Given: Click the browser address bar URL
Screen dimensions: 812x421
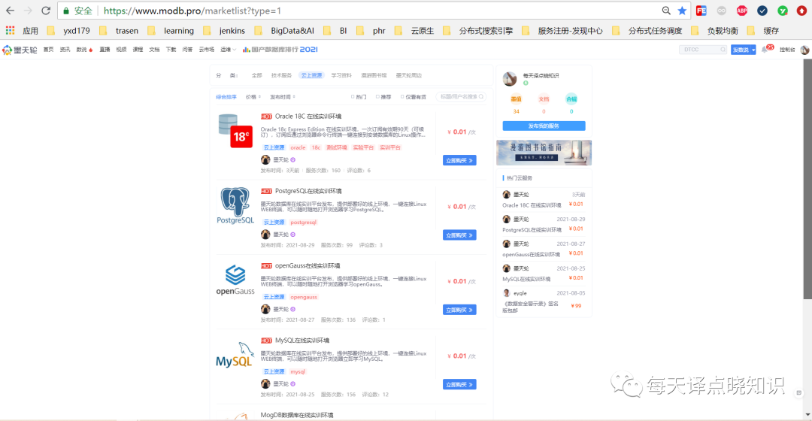Looking at the screenshot, I should [x=192, y=11].
